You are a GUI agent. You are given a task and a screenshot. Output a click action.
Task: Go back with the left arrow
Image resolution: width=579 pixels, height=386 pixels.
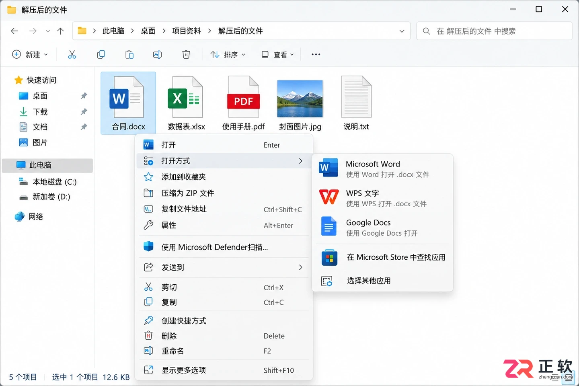coord(14,31)
